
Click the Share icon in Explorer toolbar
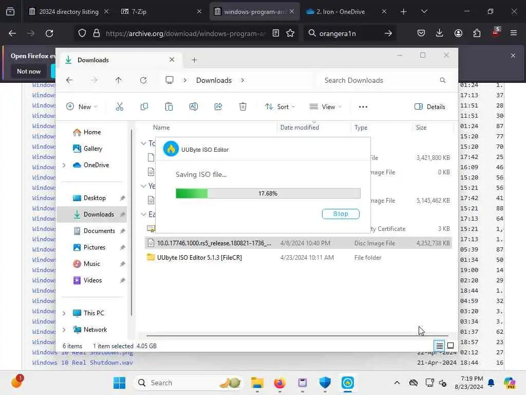218,107
